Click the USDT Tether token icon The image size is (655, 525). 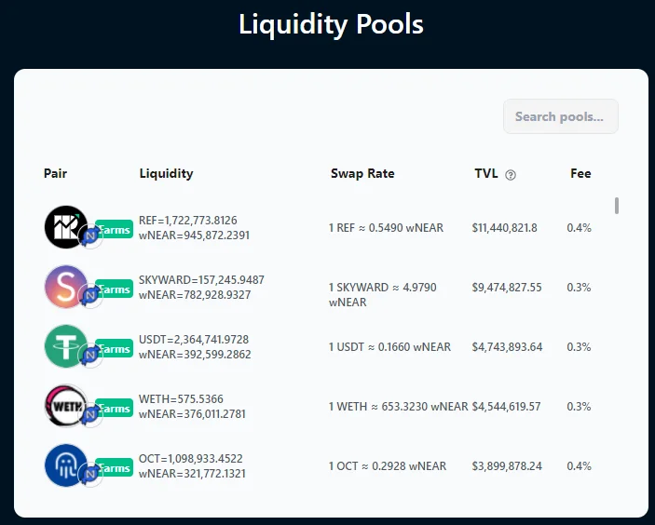click(x=66, y=346)
